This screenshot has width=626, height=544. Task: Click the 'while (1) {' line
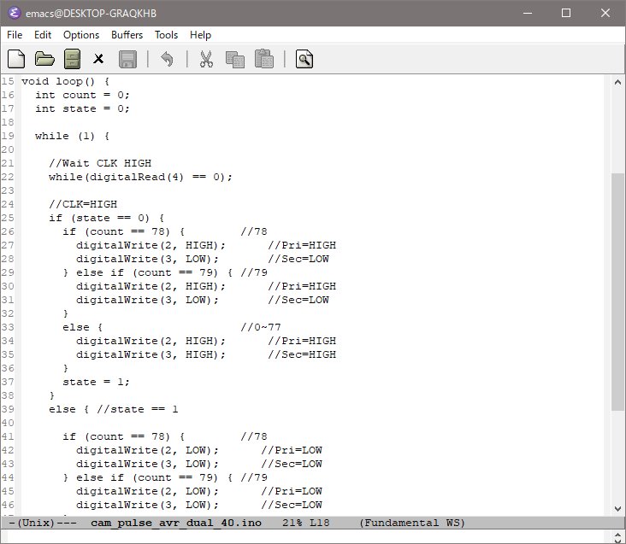pos(72,136)
